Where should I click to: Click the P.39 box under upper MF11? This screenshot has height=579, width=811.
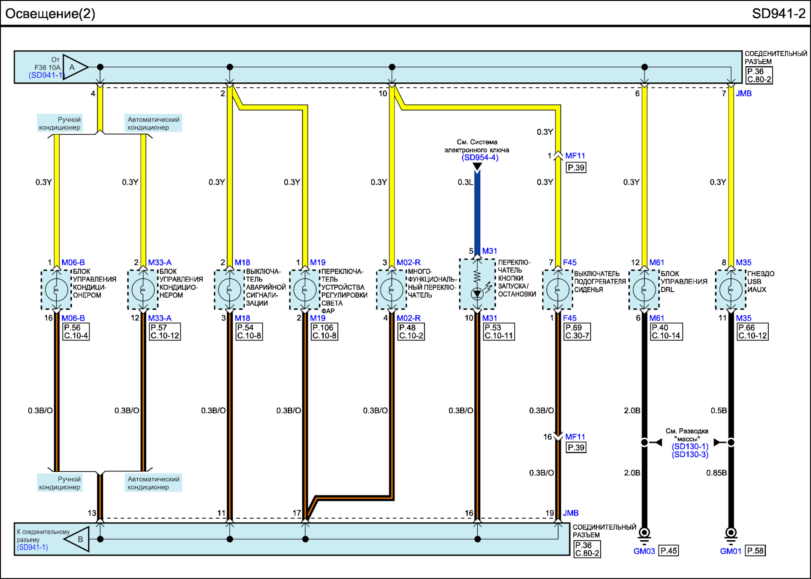576,168
